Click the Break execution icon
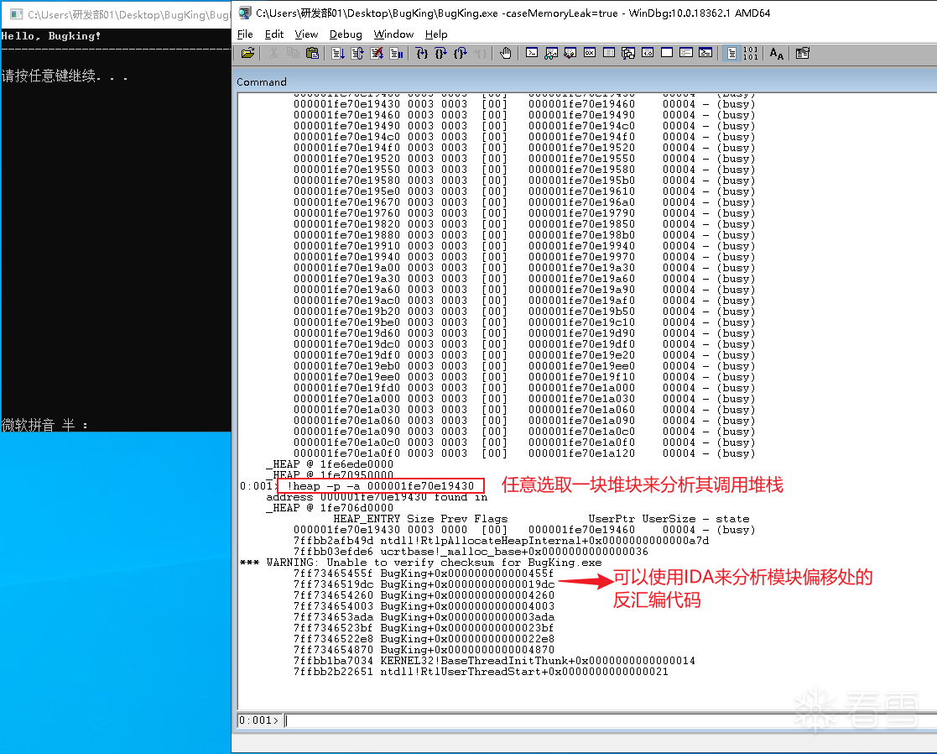Image resolution: width=937 pixels, height=754 pixels. [396, 53]
